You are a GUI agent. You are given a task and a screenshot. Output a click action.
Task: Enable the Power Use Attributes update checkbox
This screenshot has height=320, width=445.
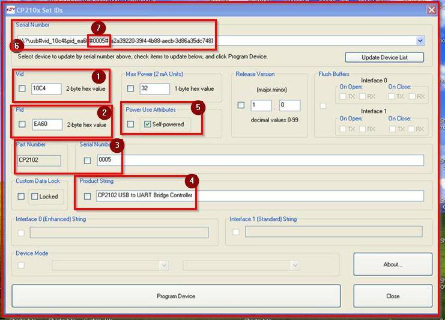(130, 124)
